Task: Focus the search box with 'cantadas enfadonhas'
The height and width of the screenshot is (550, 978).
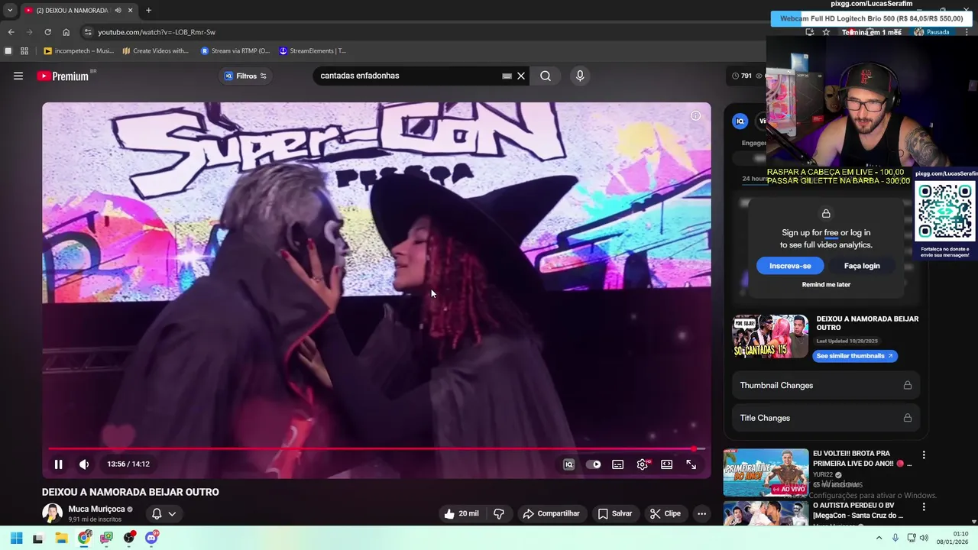Action: pyautogui.click(x=409, y=76)
